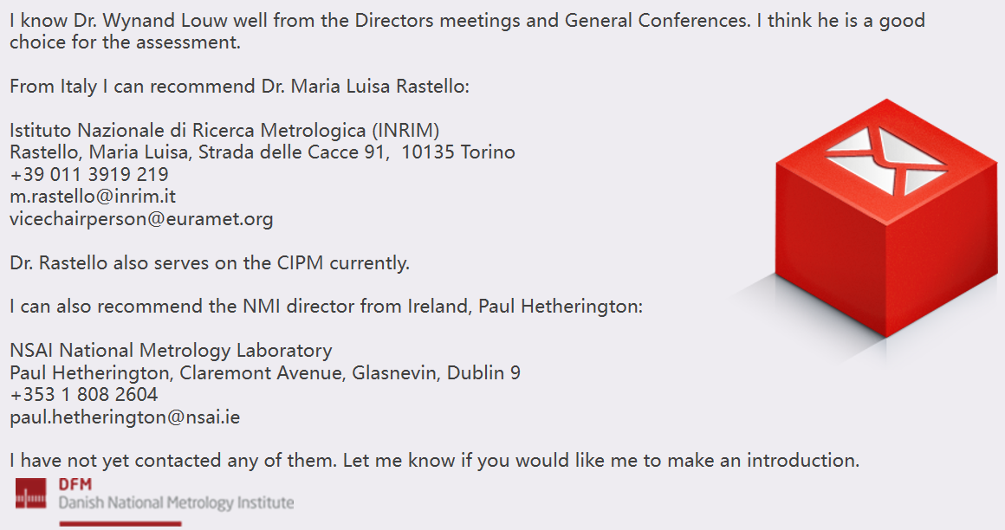This screenshot has width=1005, height=530.
Task: Click Paul Hetherington in the recommendation sentence
Action: 561,307
